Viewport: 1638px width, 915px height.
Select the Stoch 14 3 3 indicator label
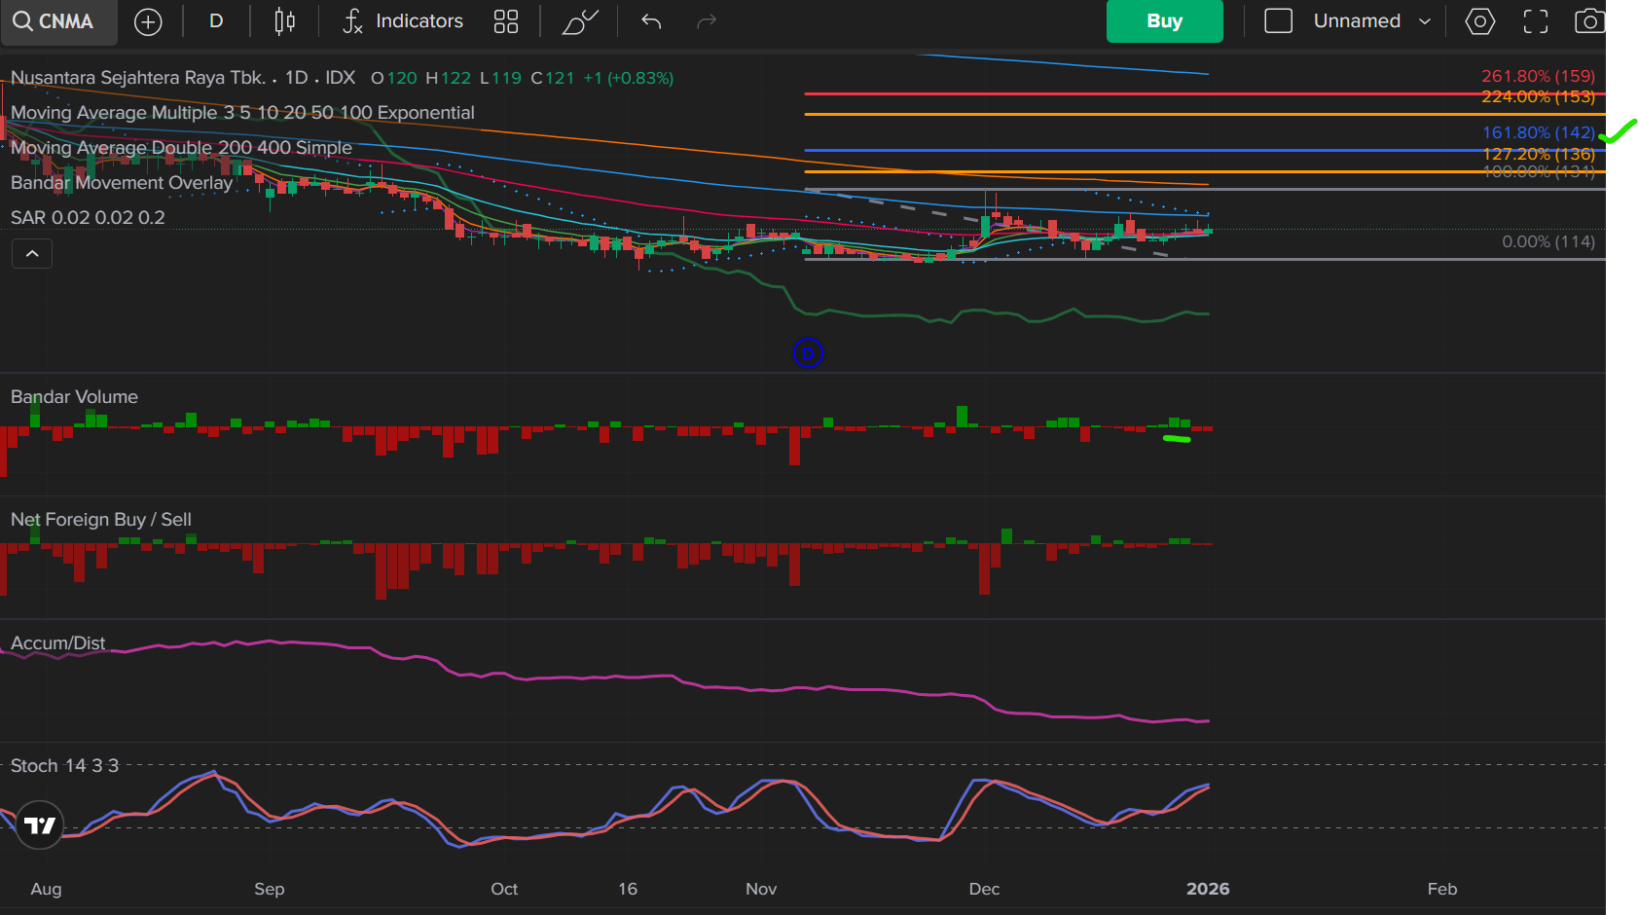pyautogui.click(x=64, y=766)
